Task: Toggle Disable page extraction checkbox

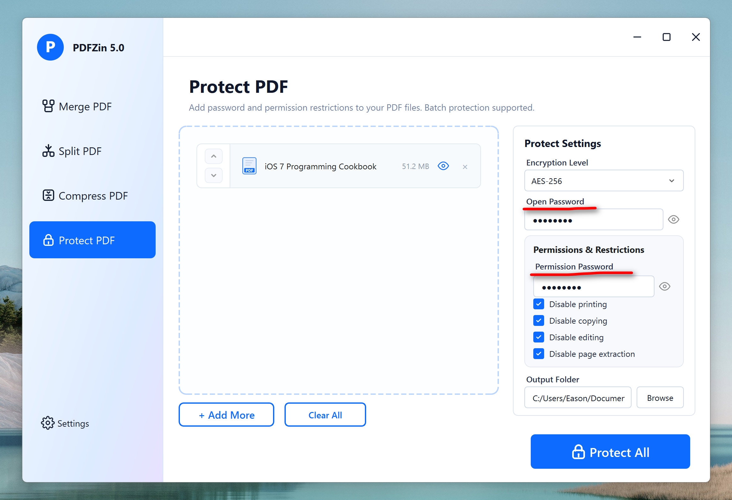Action: tap(539, 354)
